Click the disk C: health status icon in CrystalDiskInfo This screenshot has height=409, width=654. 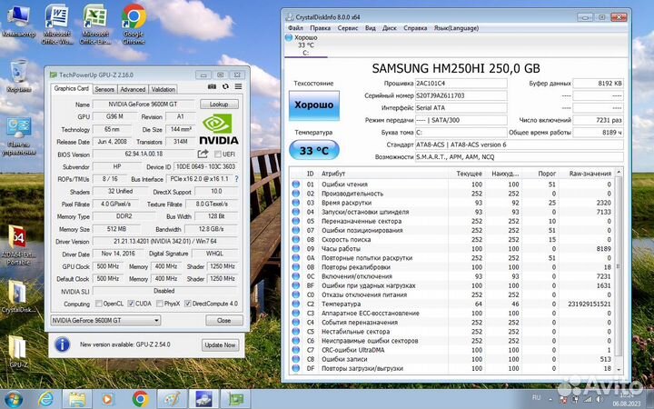point(289,37)
